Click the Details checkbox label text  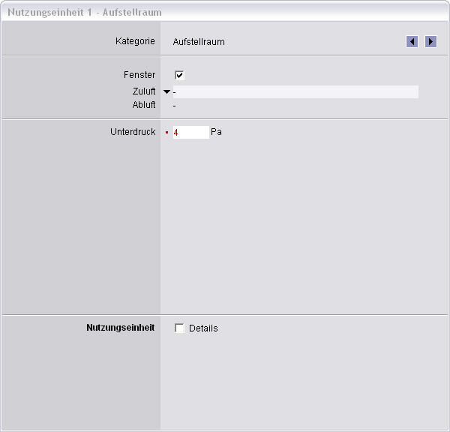203,328
